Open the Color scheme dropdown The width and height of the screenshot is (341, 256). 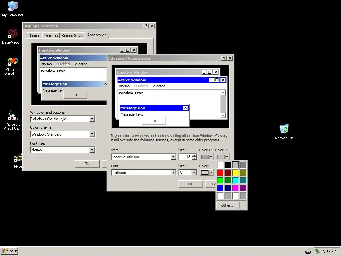[92, 134]
